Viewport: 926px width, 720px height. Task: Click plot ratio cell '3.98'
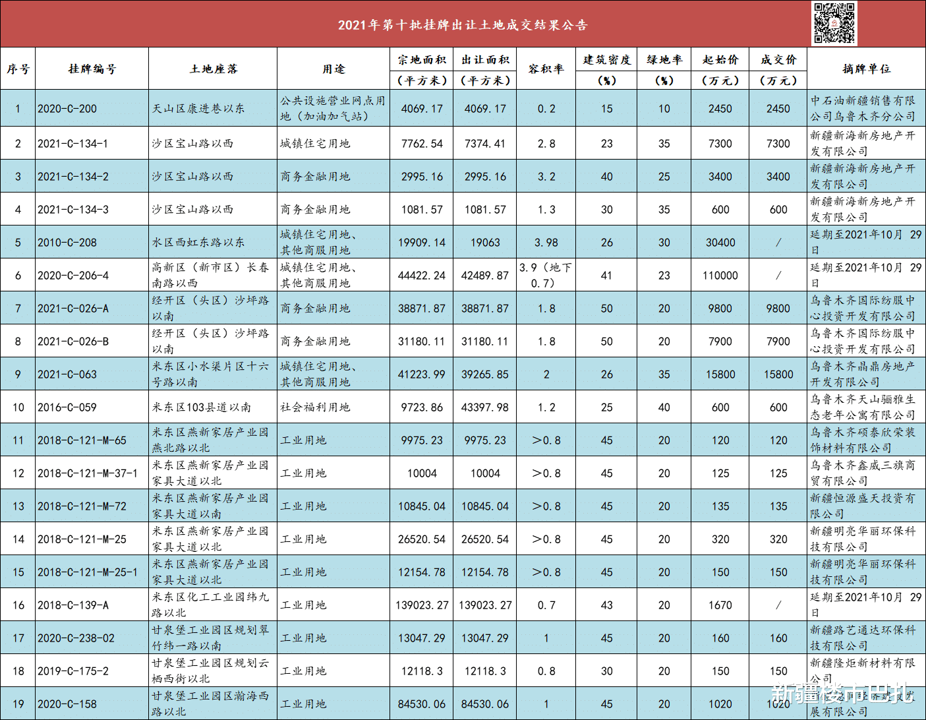[546, 242]
